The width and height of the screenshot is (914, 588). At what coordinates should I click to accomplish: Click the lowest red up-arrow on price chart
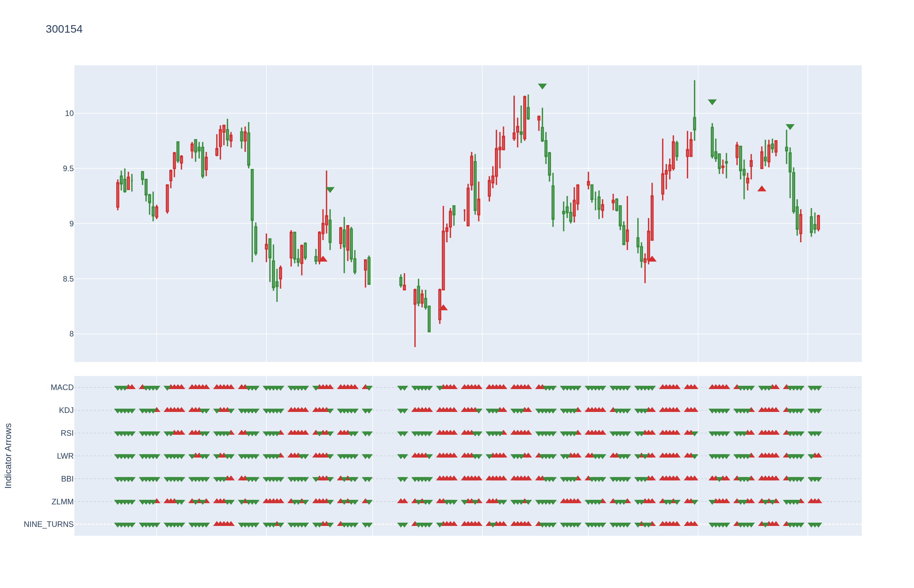(443, 307)
